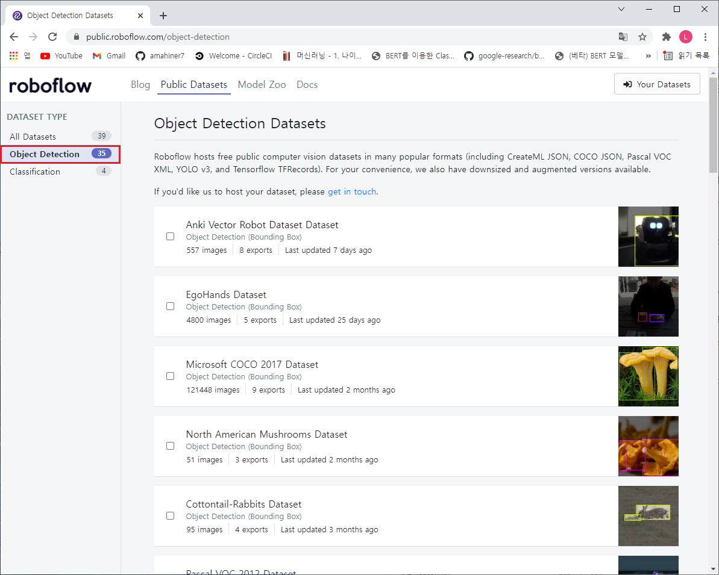Go back to the previous page
Image resolution: width=719 pixels, height=575 pixels.
[x=14, y=37]
